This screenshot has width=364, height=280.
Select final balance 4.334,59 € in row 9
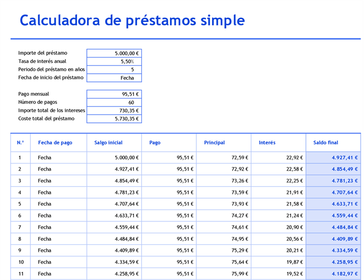pos(333,250)
